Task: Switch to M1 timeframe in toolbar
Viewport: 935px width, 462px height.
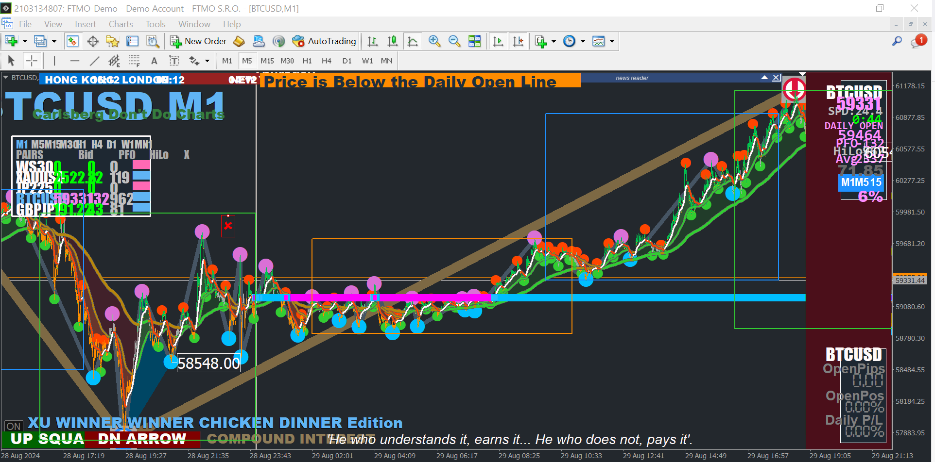Action: tap(227, 61)
